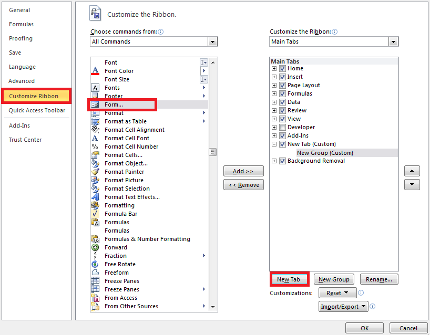The height and width of the screenshot is (335, 430).
Task: Open the Choose commands from dropdown
Action: coord(212,41)
